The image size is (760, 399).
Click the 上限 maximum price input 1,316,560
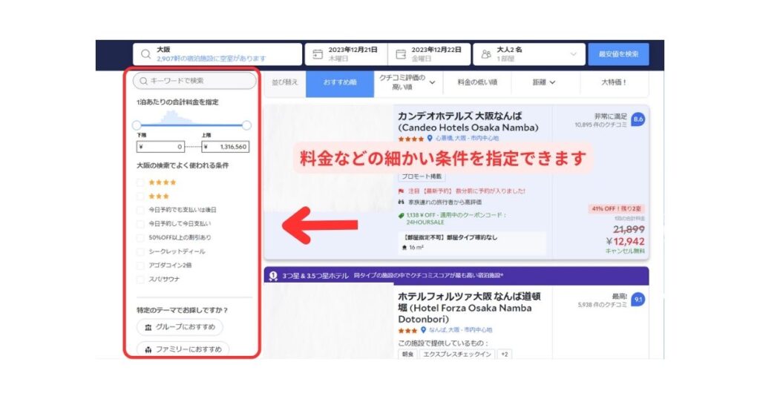coord(226,147)
